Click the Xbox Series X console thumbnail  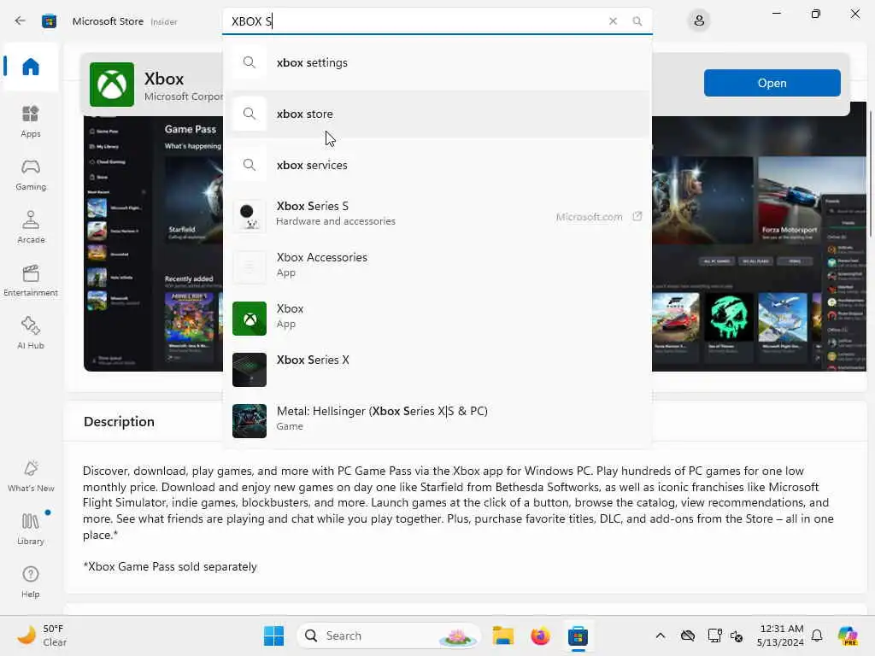coord(250,370)
